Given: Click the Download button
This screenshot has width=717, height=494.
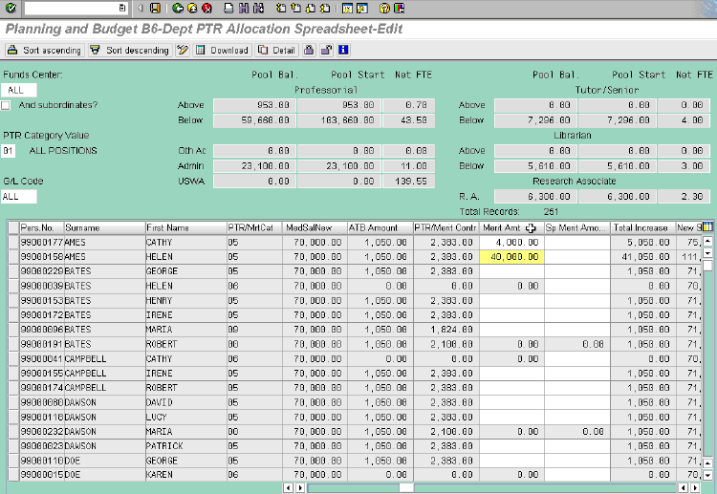Looking at the screenshot, I should pos(222,50).
